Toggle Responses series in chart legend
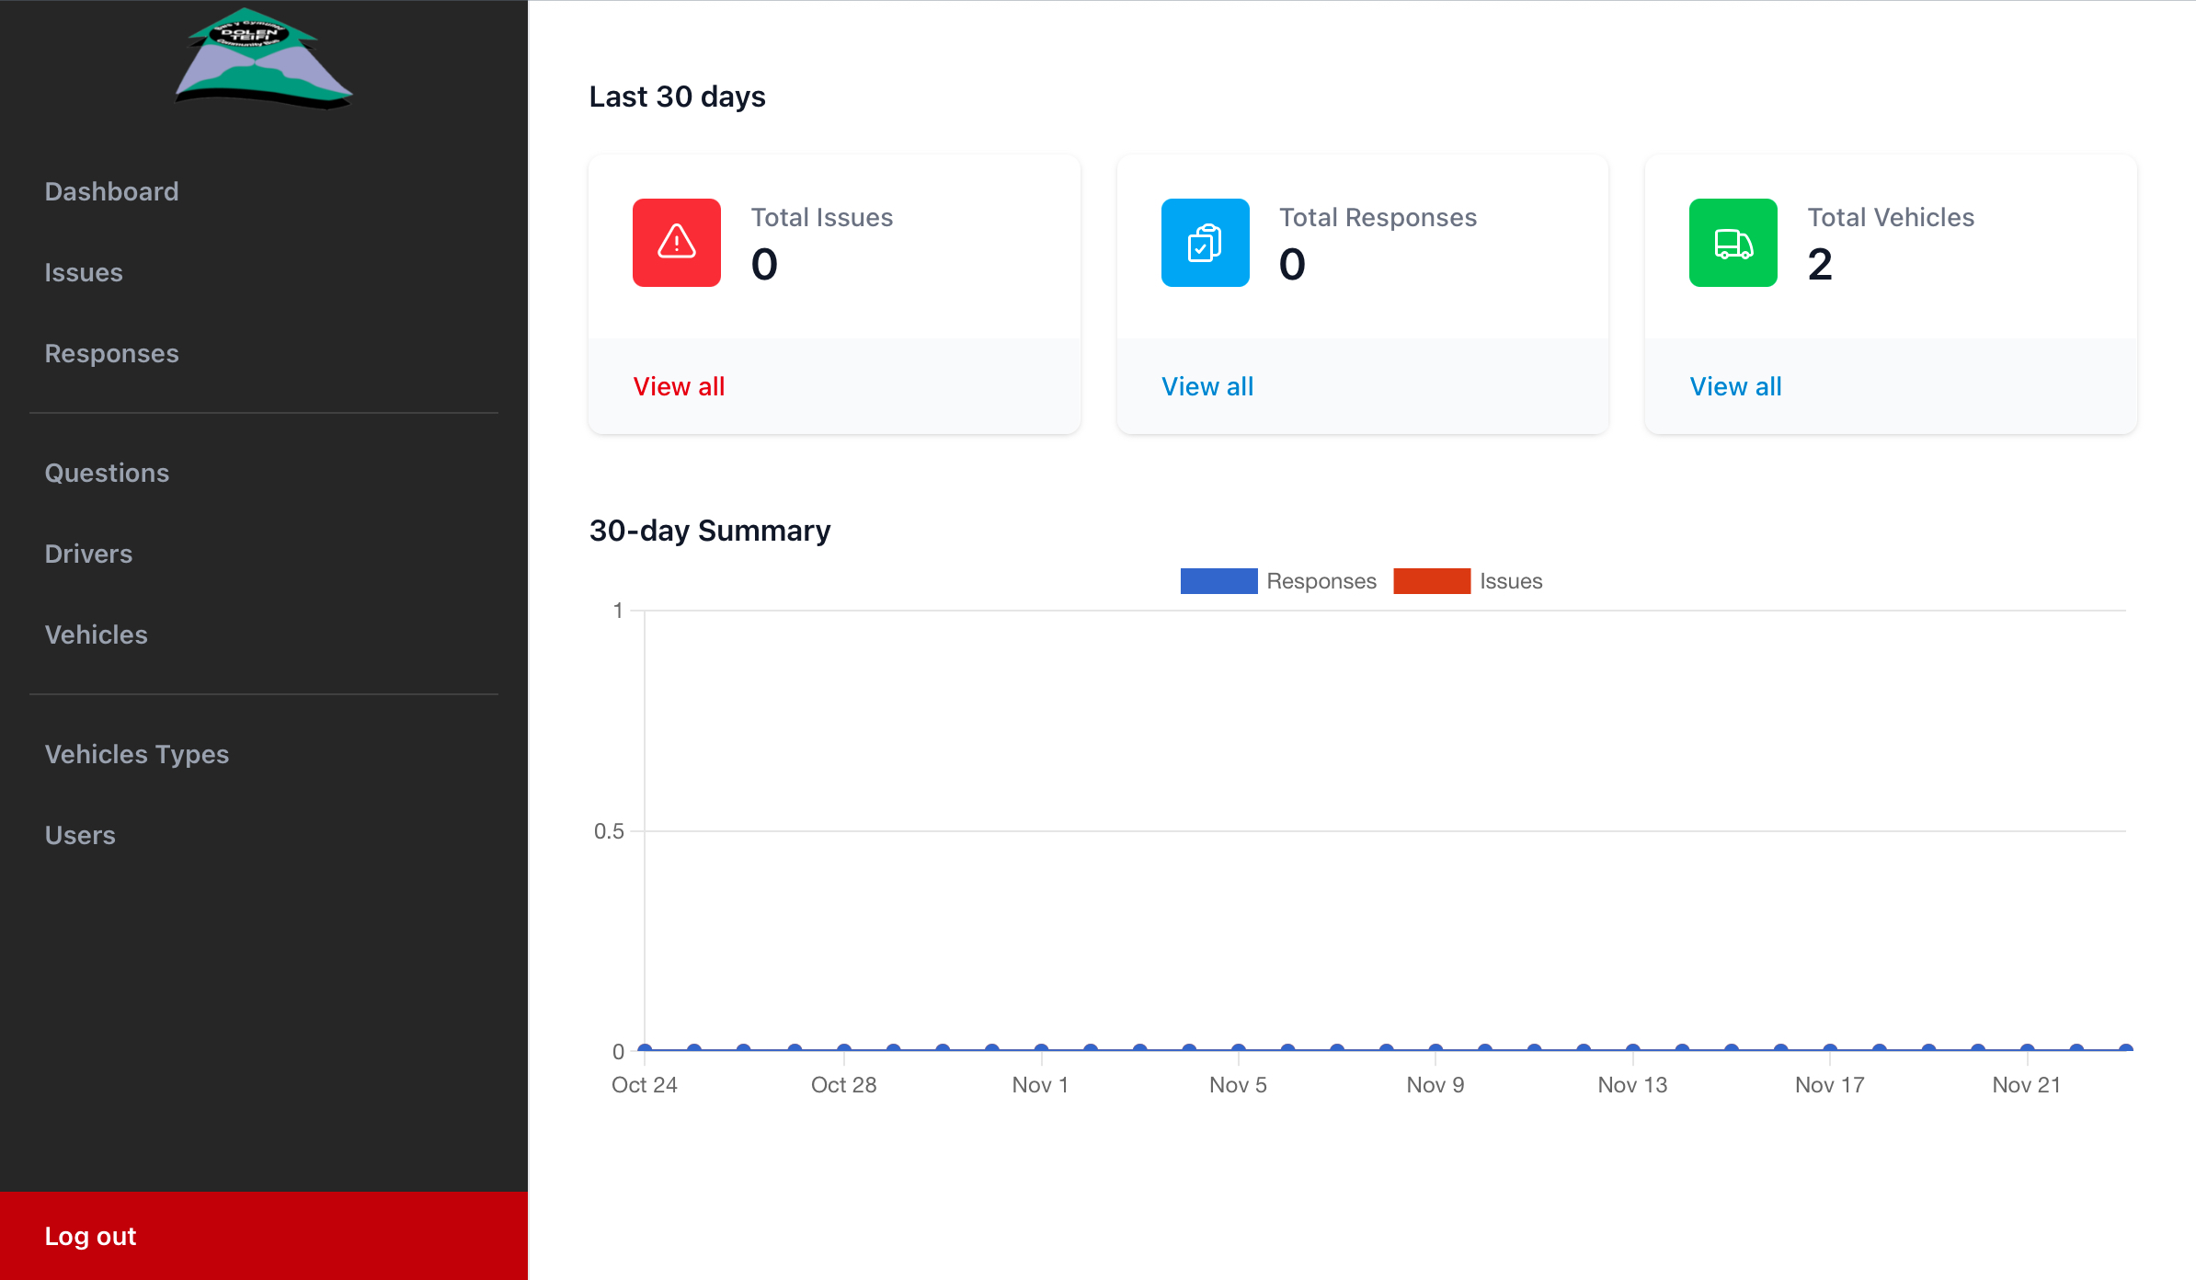 click(1278, 581)
